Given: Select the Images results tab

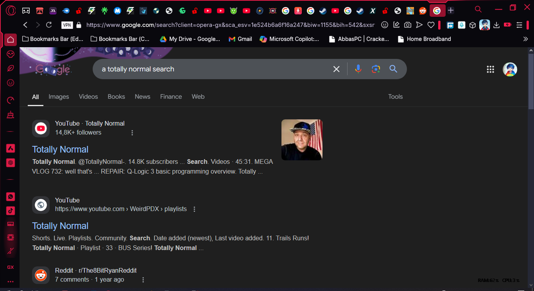Looking at the screenshot, I should (x=59, y=97).
